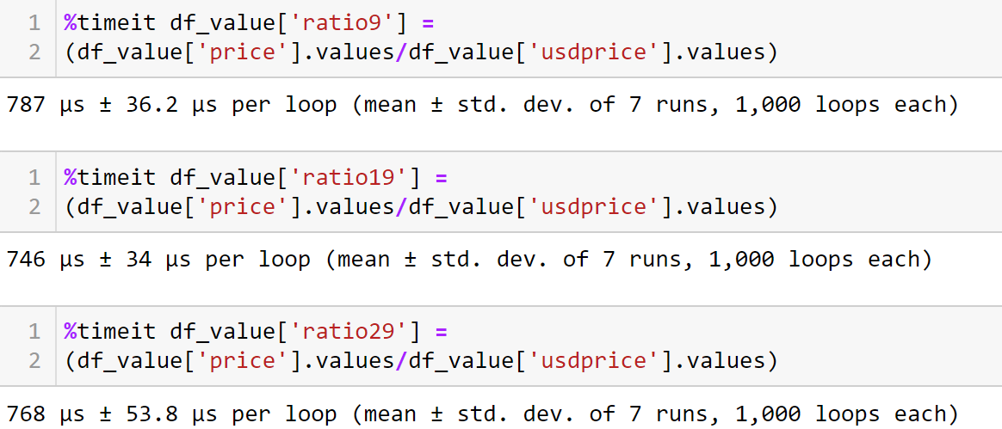Click line number 1 of ratio9 cell

coord(34,22)
